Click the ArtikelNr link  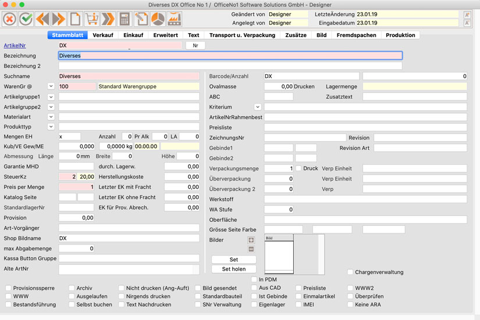coord(15,45)
